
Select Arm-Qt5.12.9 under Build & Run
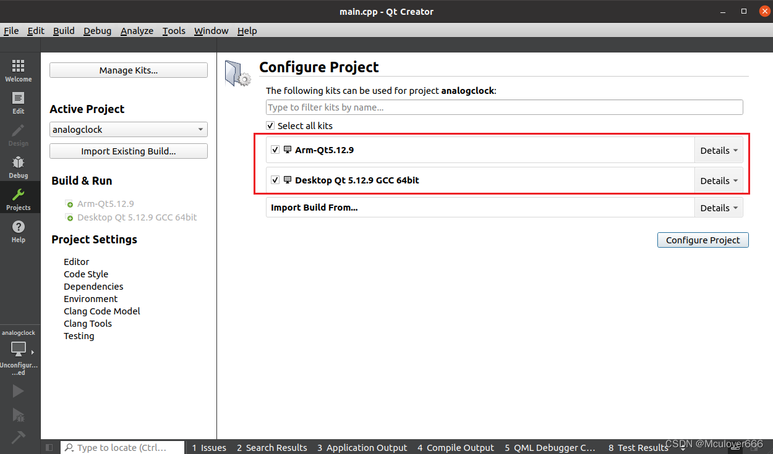click(105, 204)
